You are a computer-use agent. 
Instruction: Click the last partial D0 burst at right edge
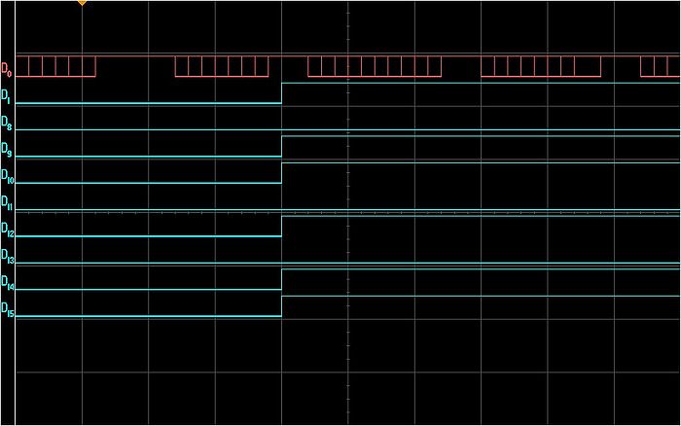660,66
